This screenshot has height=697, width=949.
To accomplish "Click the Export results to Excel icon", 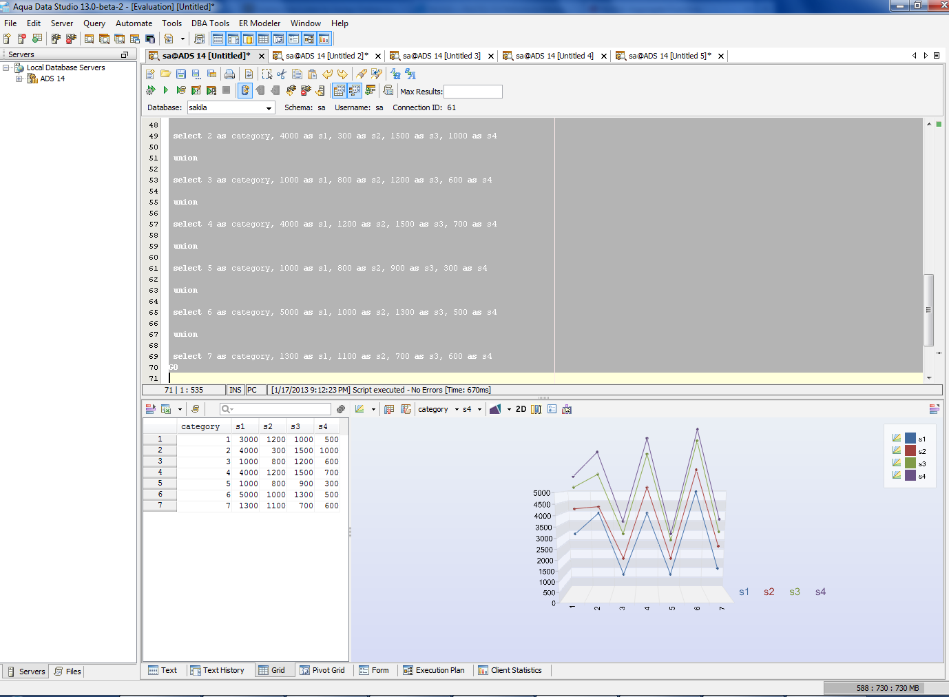I will point(166,409).
